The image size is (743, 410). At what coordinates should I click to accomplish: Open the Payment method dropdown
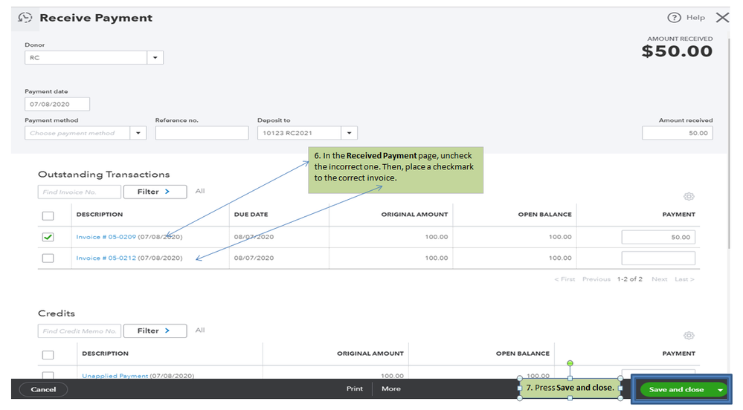[x=138, y=133]
